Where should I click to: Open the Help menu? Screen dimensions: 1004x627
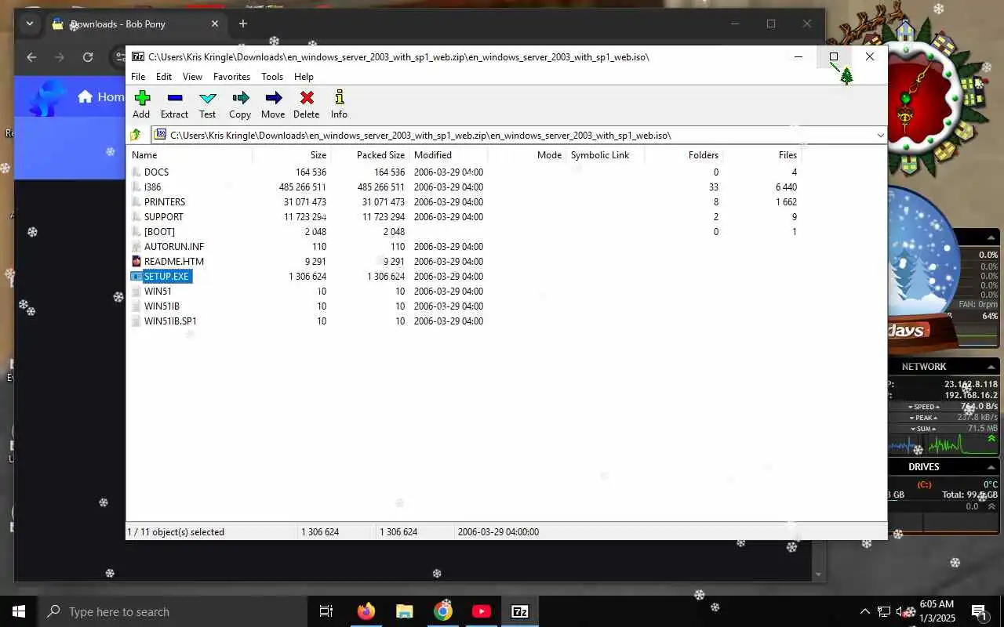click(304, 77)
